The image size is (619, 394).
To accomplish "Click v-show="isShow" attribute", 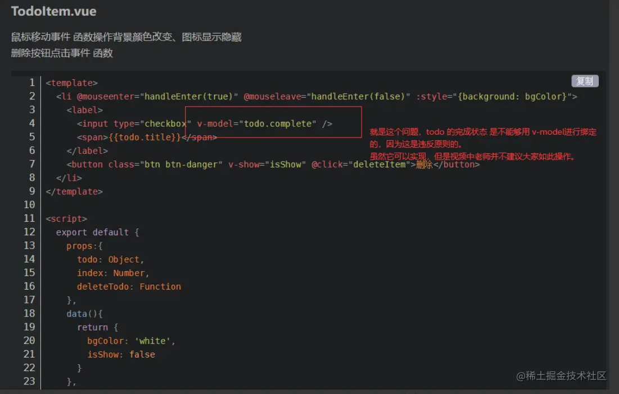I will [267, 164].
